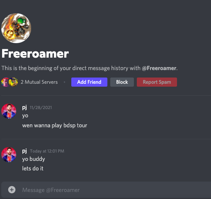Select the 'wen wanna play bdsp tour' message
The image size is (211, 199).
[55, 126]
